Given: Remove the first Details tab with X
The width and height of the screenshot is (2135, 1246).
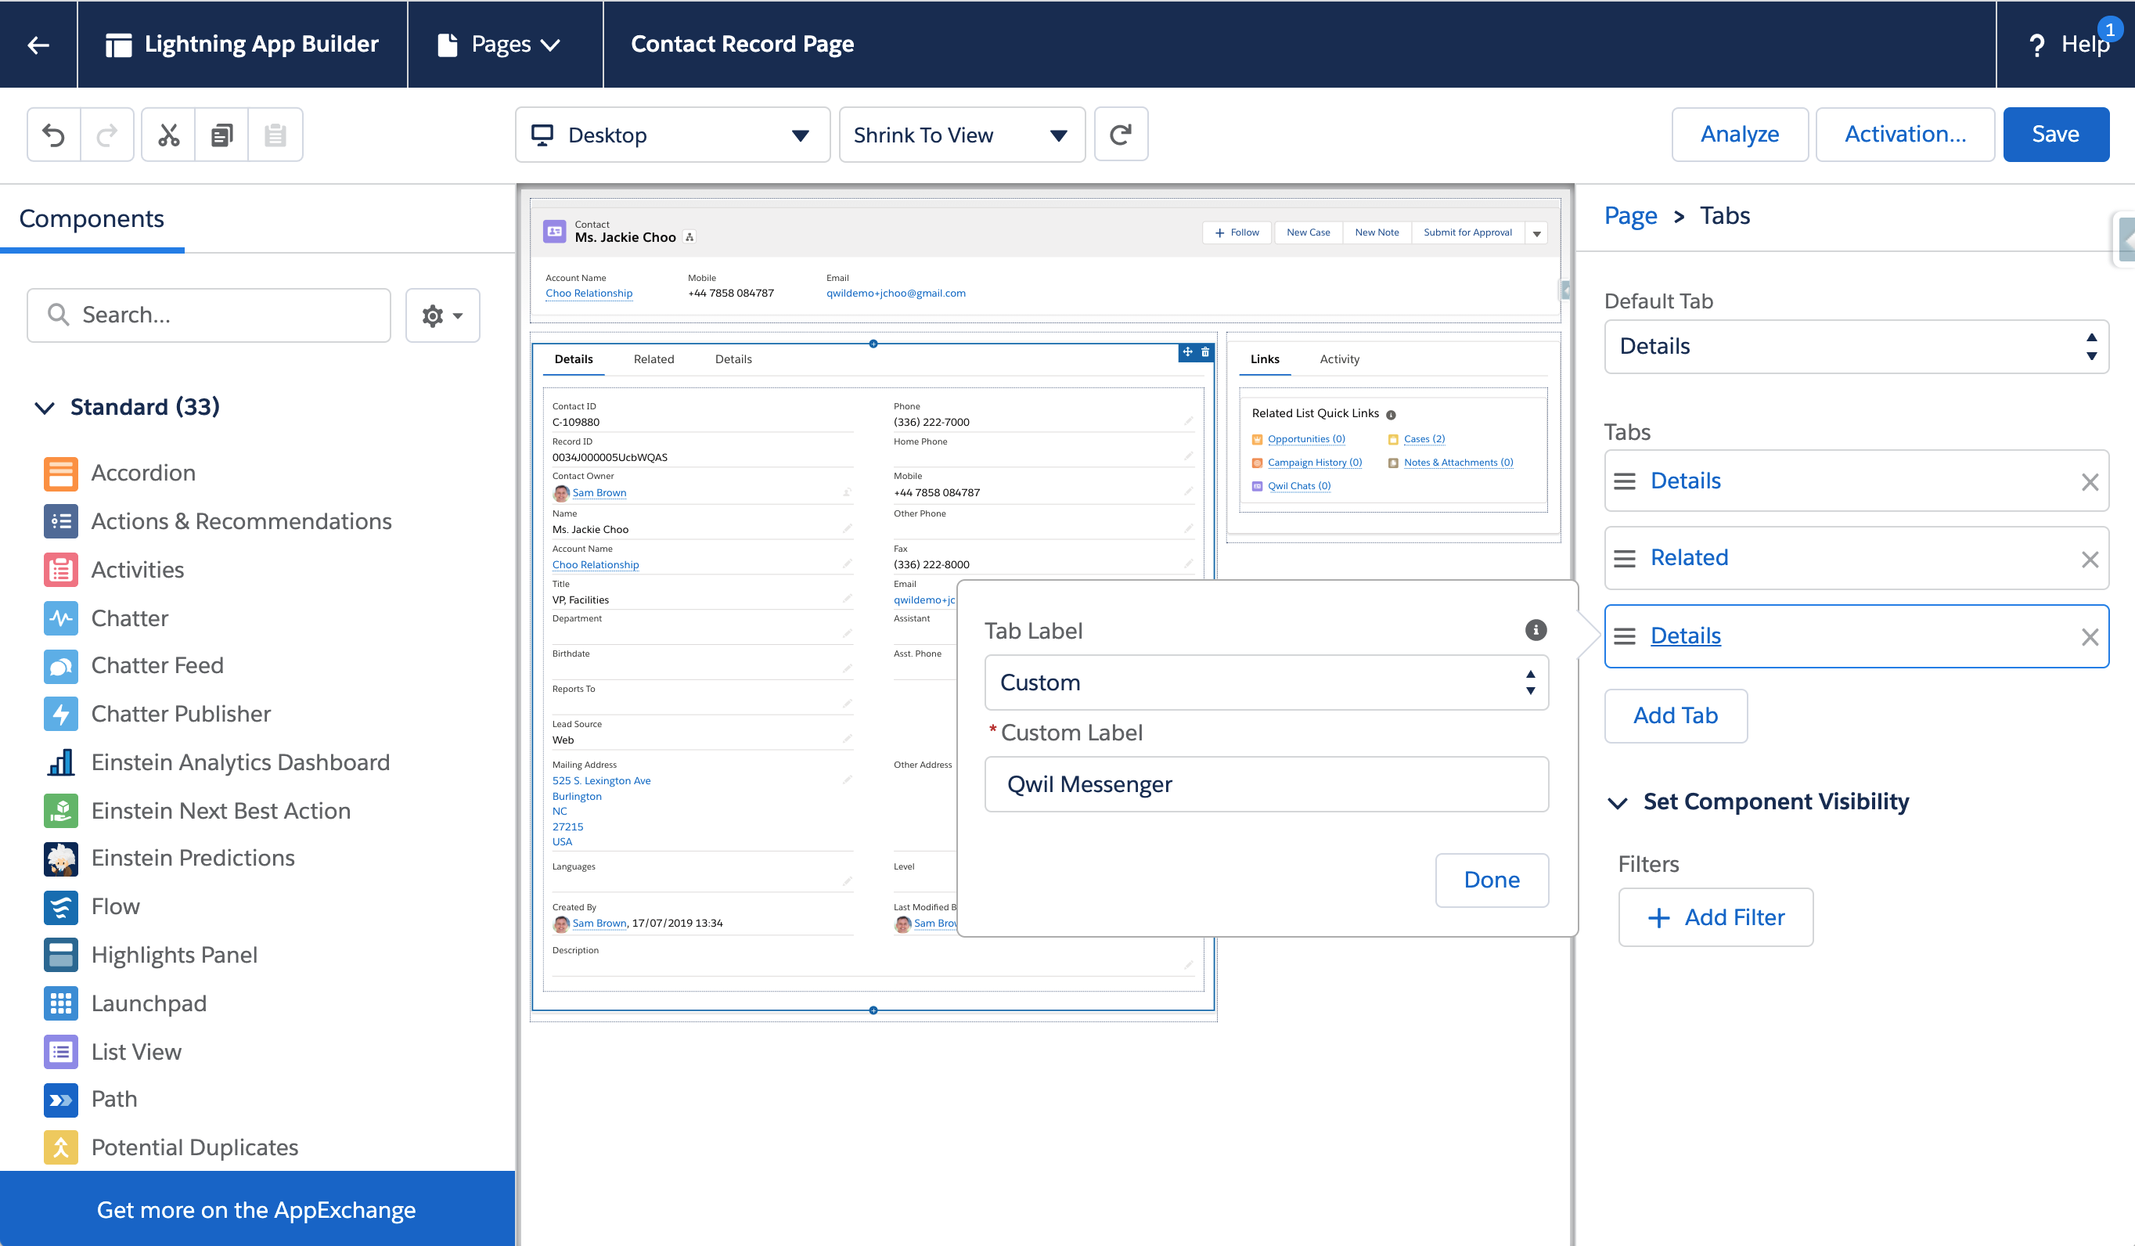Looking at the screenshot, I should click(x=2090, y=482).
